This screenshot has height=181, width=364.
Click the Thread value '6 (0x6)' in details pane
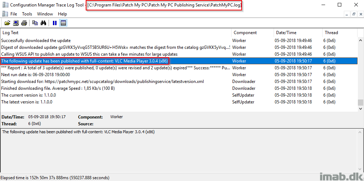35,124
